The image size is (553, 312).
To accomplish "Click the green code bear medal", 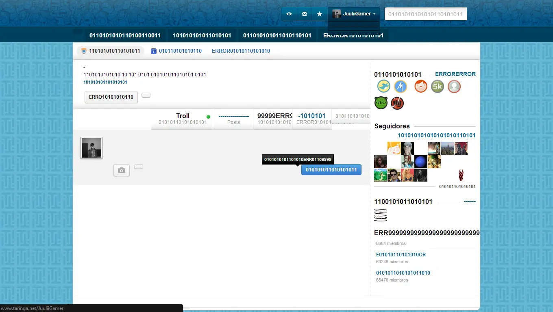I will pos(381,103).
